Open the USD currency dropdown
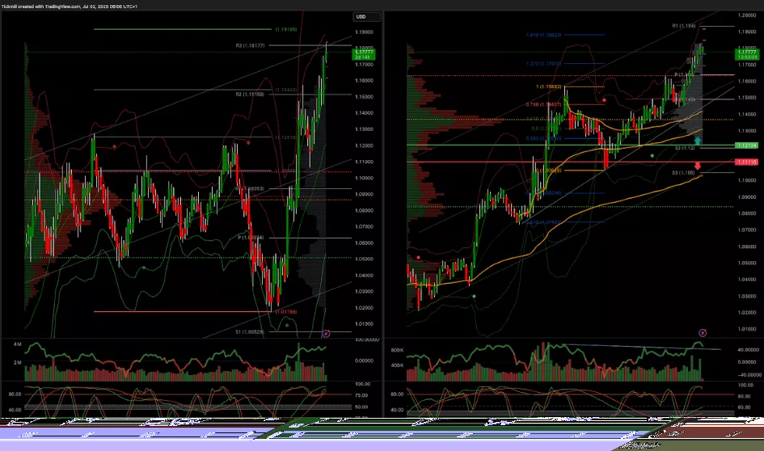The image size is (764, 451). tap(361, 16)
